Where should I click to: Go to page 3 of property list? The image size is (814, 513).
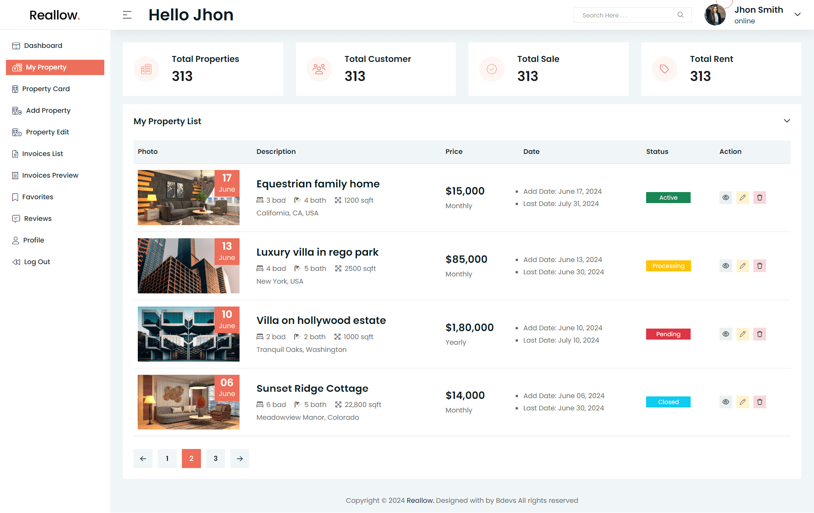[x=215, y=458]
